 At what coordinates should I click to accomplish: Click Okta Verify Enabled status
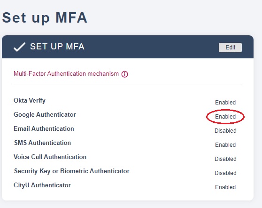(x=225, y=102)
